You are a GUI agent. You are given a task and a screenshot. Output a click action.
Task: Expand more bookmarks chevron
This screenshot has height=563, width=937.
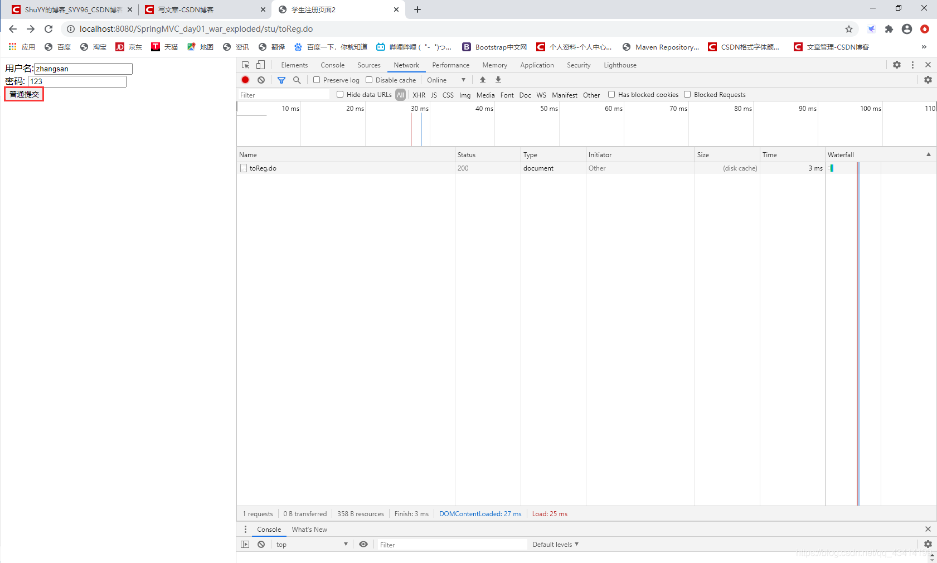pos(924,47)
